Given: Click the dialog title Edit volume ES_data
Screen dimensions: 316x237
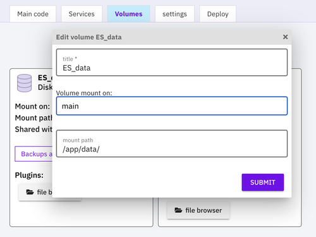Looking at the screenshot, I should 88,37.
